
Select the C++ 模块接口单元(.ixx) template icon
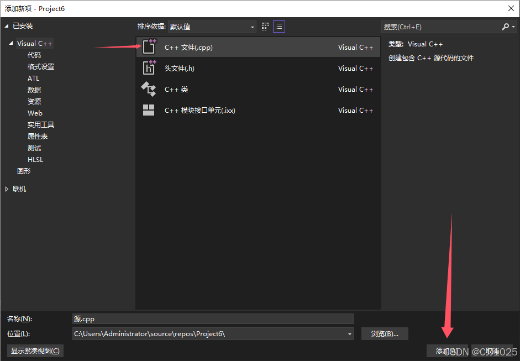tap(149, 110)
